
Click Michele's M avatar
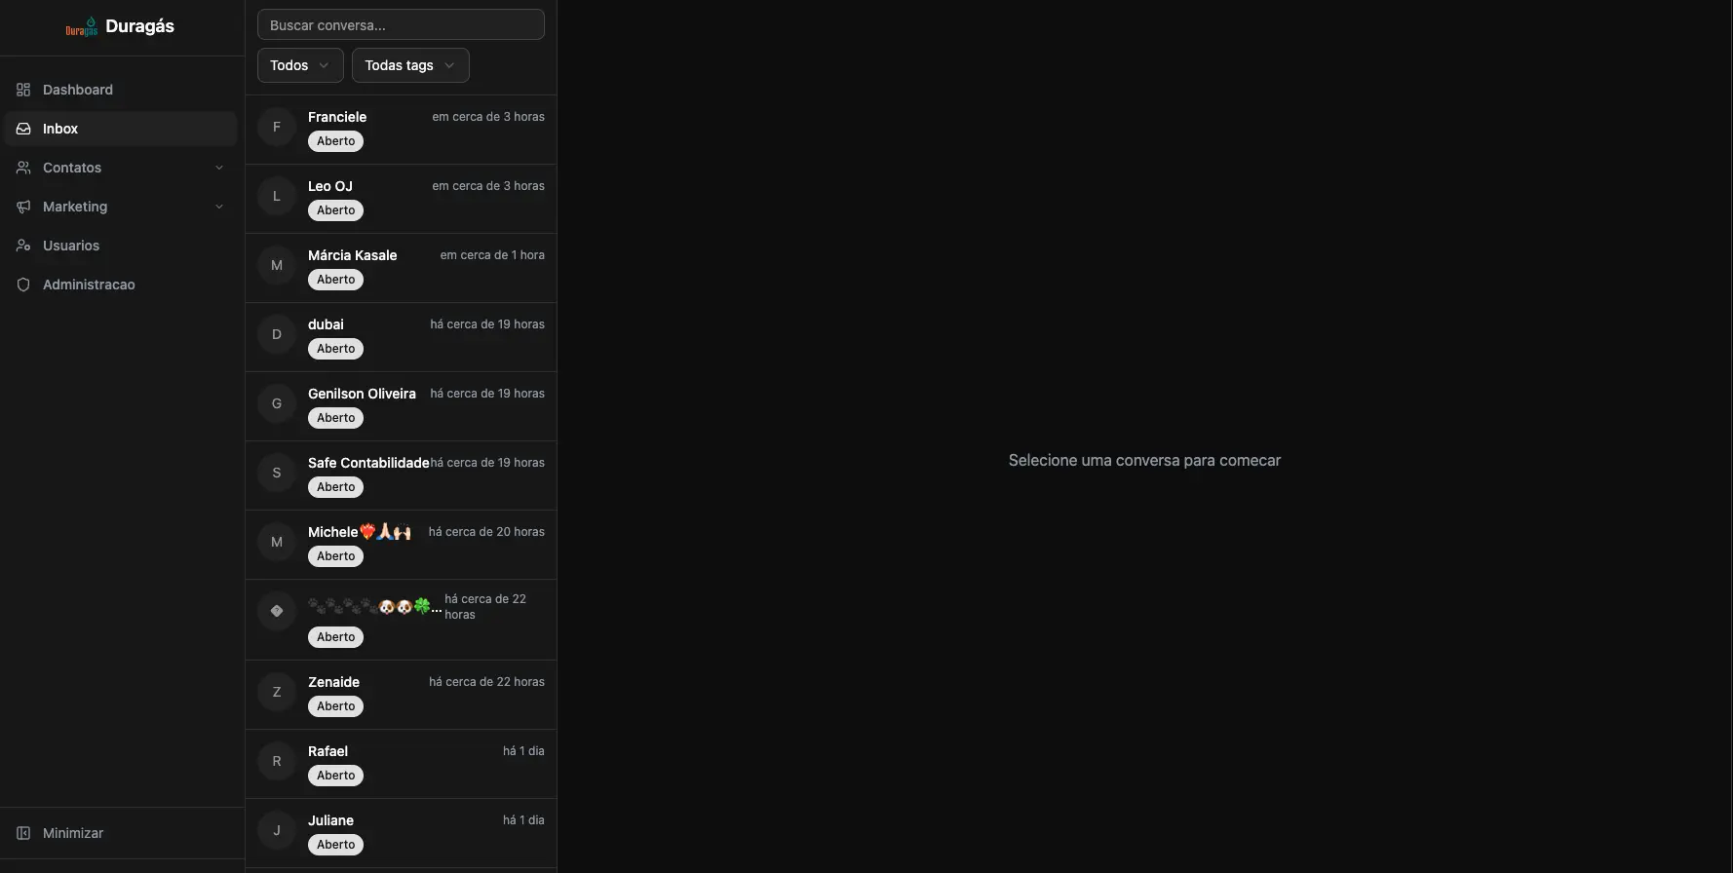point(277,542)
